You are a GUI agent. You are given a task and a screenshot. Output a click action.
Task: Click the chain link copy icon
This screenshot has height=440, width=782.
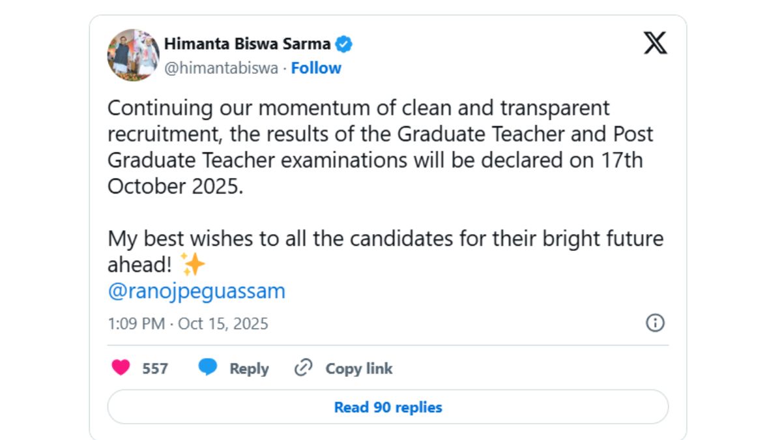pos(303,368)
